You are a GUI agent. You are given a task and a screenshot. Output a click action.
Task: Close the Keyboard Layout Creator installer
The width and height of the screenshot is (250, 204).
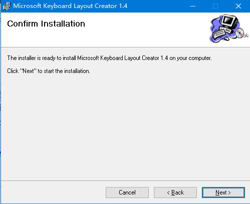pyautogui.click(x=238, y=6)
